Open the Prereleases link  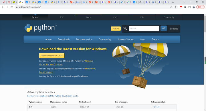(90, 69)
